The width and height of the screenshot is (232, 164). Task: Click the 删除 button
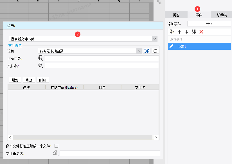tap(43, 80)
